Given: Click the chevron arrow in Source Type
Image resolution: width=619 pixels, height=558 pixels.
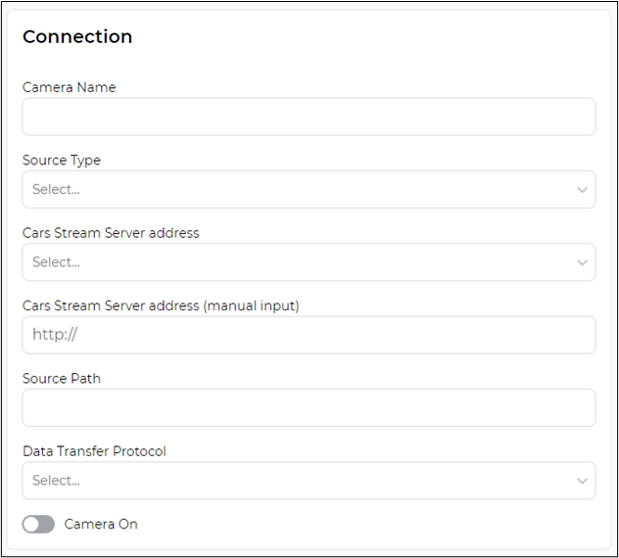Looking at the screenshot, I should [x=583, y=190].
